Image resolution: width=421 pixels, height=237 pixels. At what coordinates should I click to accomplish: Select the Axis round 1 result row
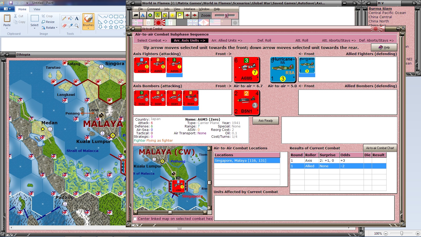click(338, 161)
